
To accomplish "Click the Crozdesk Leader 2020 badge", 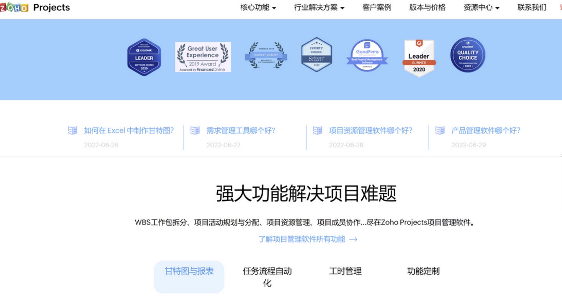I will click(144, 57).
